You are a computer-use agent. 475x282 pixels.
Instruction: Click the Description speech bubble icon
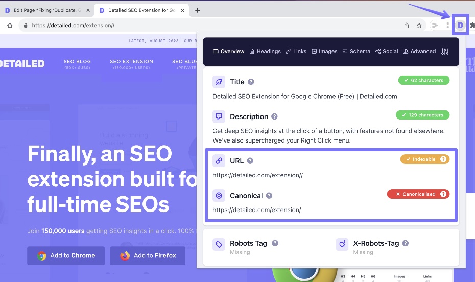[219, 116]
